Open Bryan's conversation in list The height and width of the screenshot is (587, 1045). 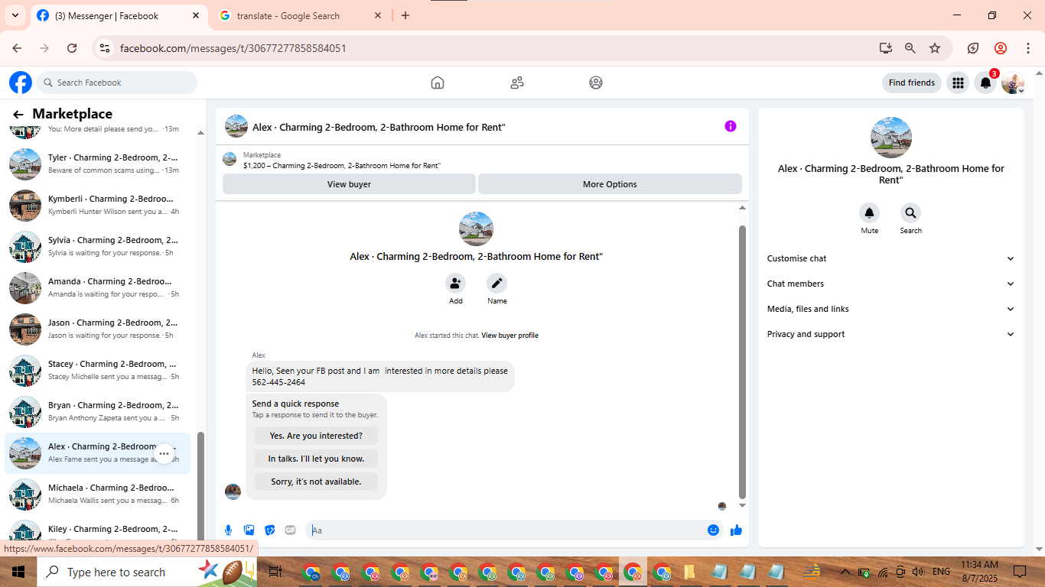(x=98, y=411)
